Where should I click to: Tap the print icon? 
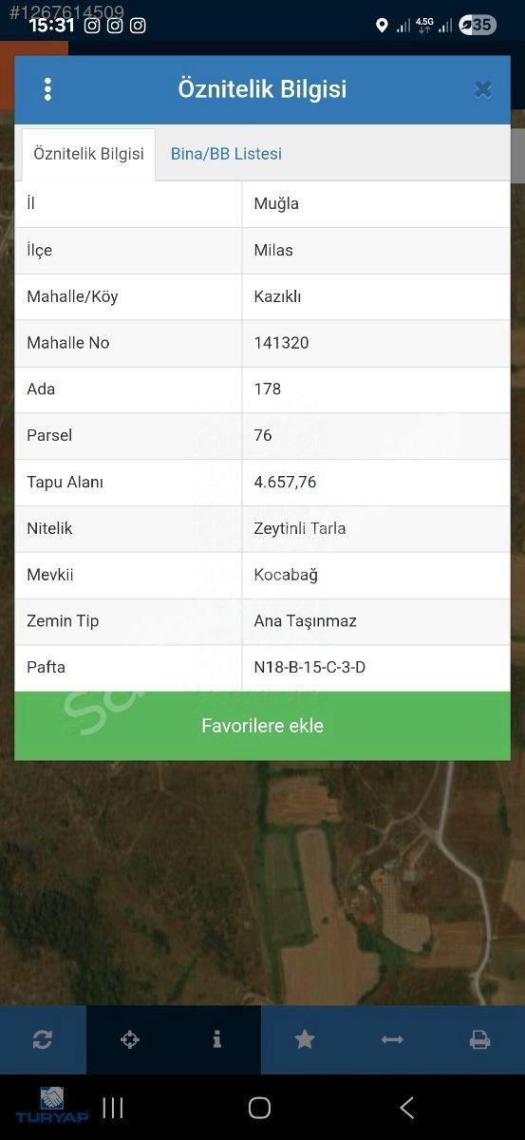click(479, 1039)
